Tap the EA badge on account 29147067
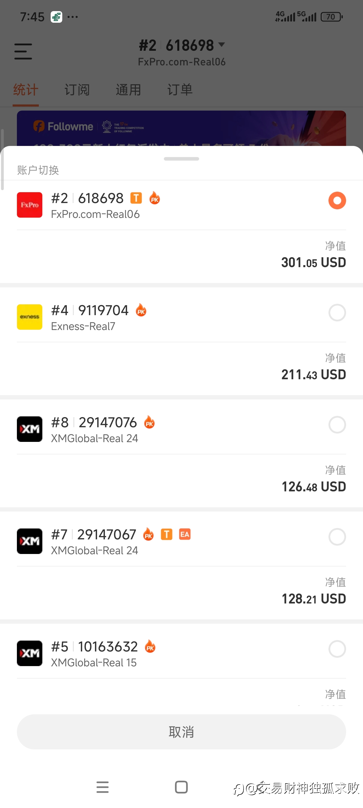This screenshot has width=363, height=808. [185, 534]
